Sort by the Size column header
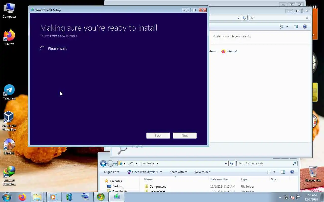 [x=279, y=179]
